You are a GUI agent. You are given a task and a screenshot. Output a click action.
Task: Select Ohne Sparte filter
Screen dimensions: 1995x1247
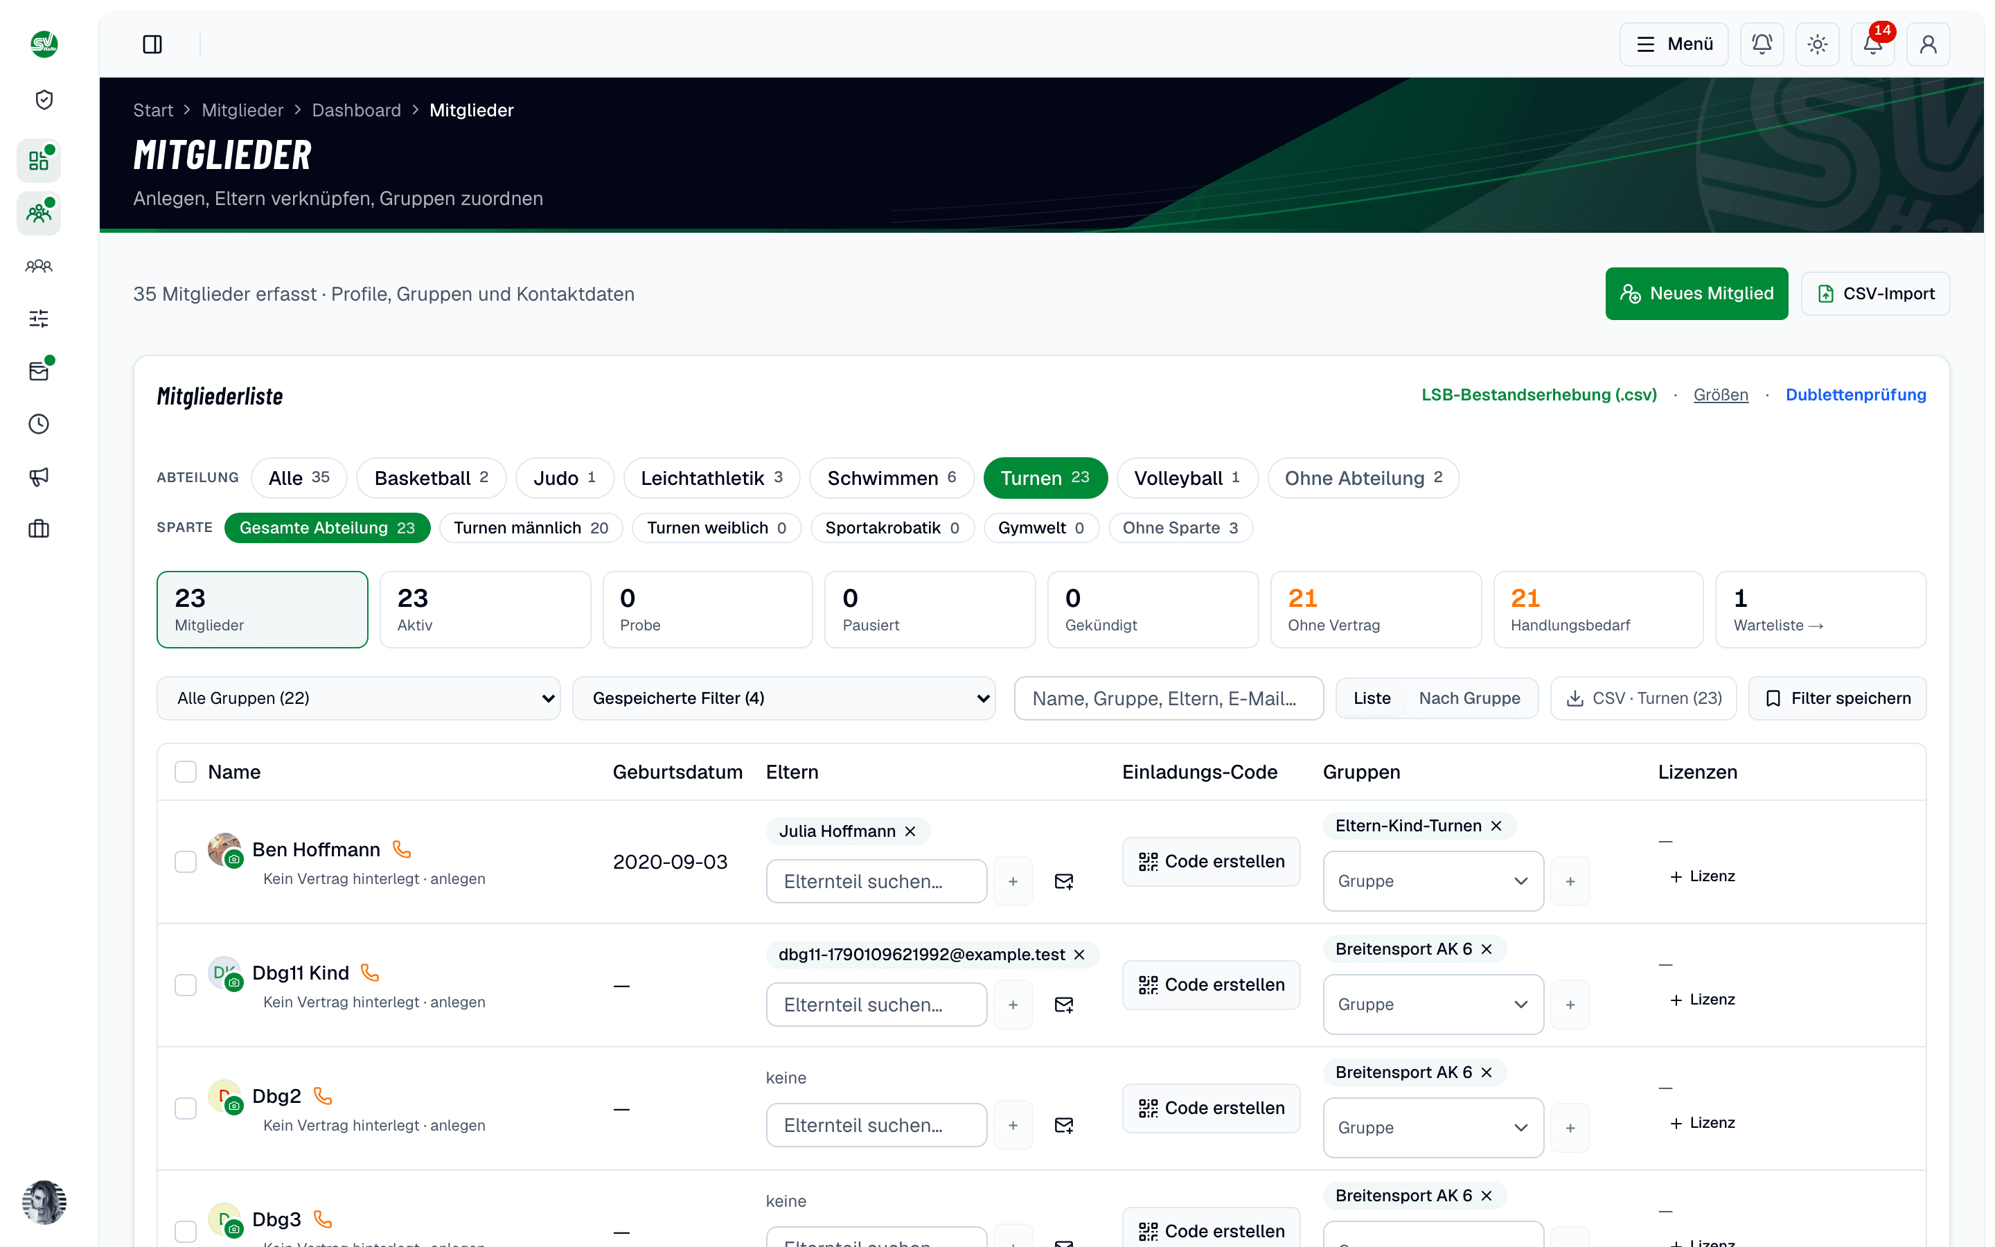coord(1180,528)
